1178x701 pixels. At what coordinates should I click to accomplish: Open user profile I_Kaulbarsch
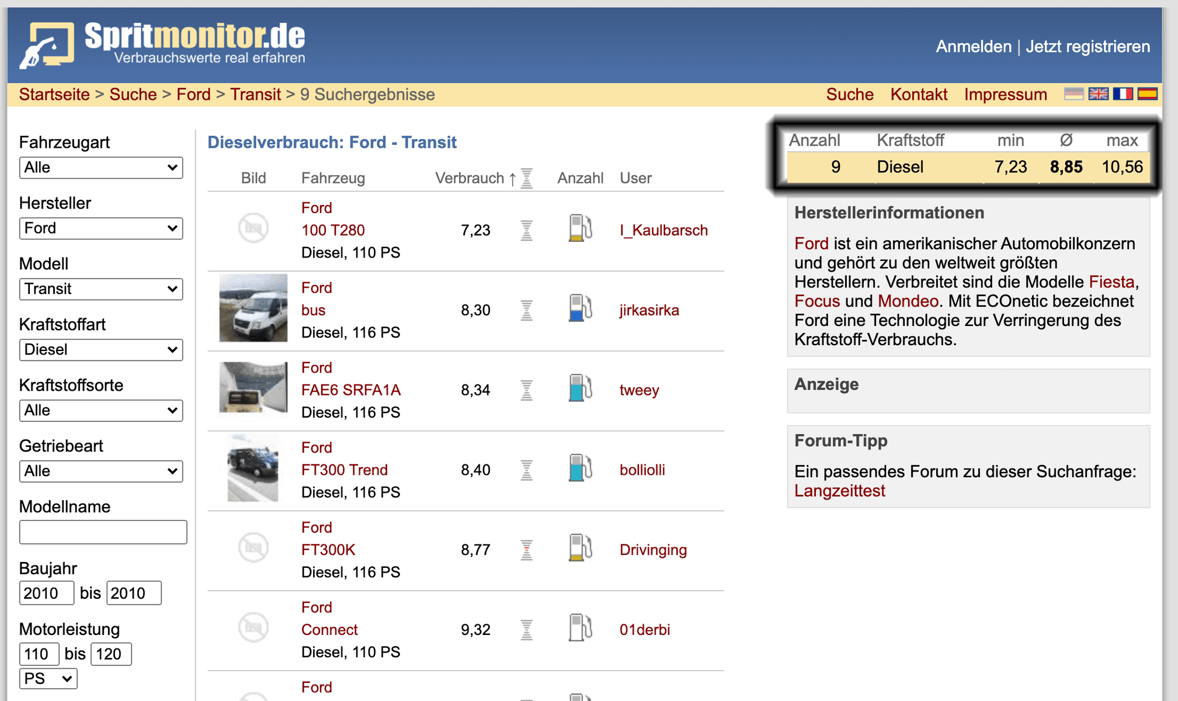click(x=663, y=230)
